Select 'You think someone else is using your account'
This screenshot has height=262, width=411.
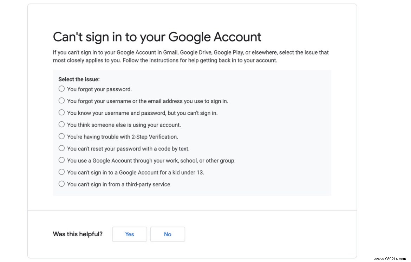(x=124, y=125)
